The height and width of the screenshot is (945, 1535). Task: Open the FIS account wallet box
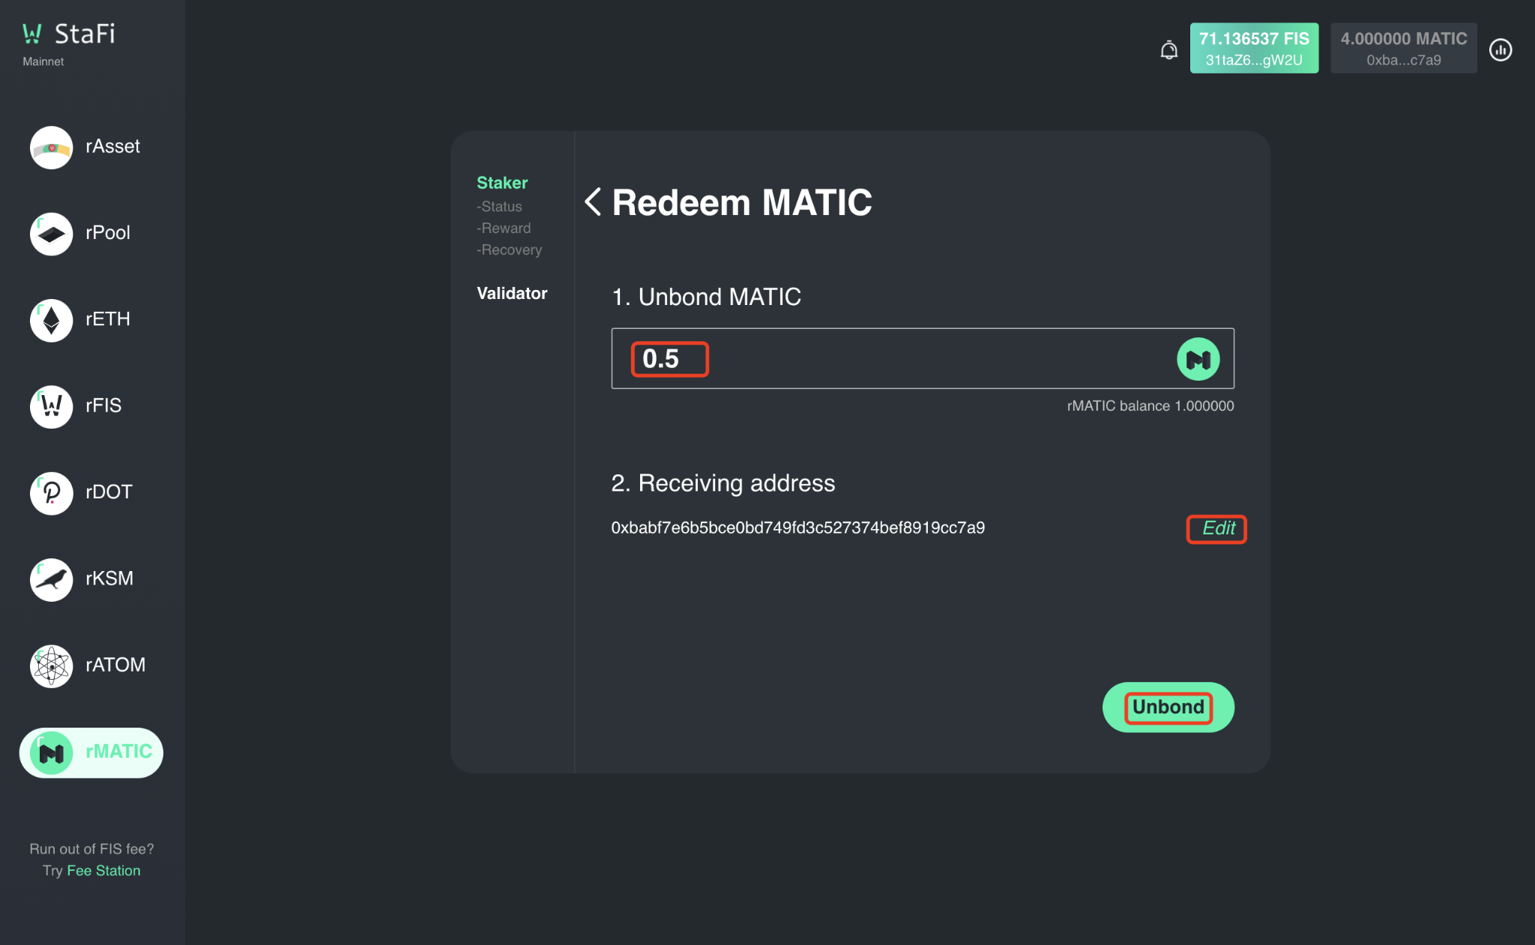pyautogui.click(x=1253, y=48)
